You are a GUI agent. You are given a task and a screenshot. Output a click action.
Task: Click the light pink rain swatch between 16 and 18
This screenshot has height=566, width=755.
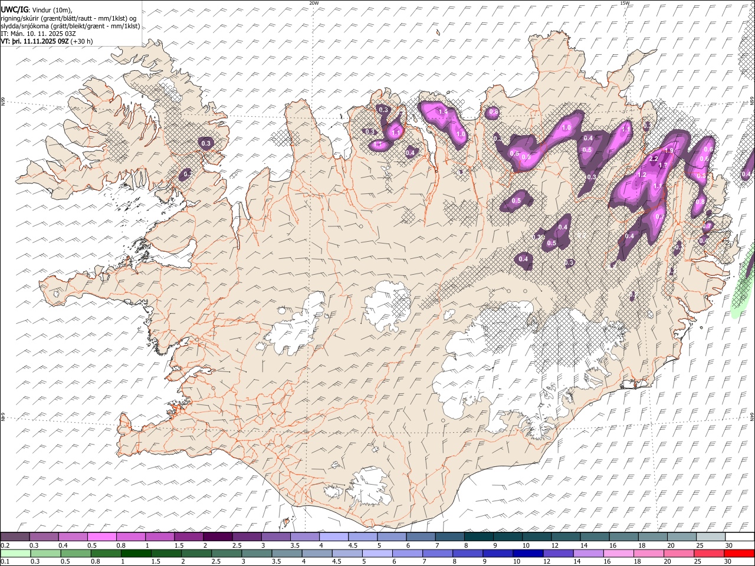click(618, 553)
